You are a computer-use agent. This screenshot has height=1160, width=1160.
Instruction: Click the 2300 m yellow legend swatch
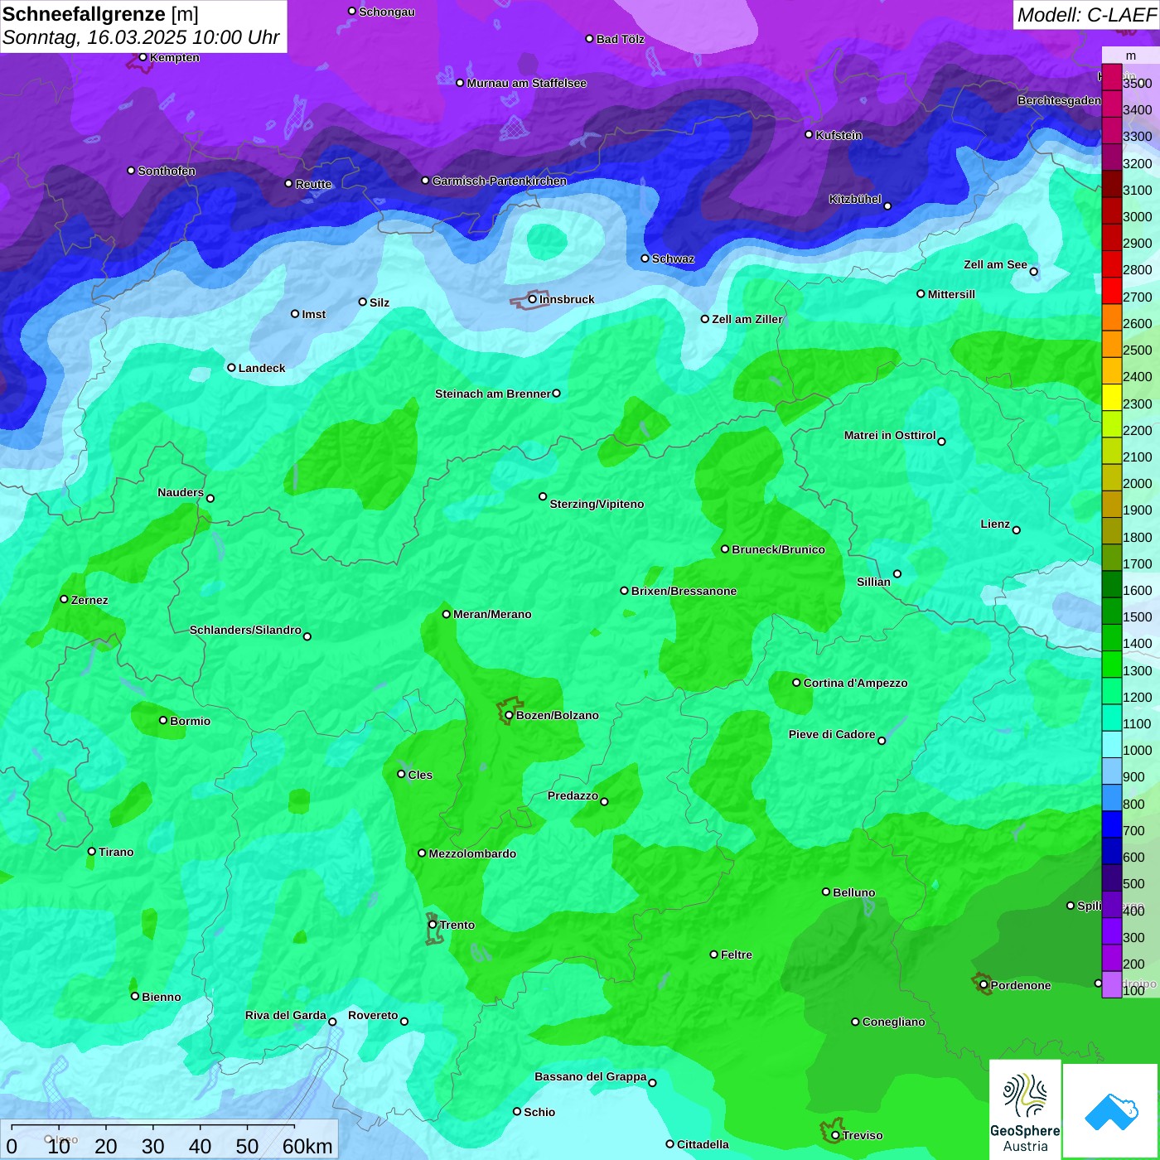coord(1112,398)
